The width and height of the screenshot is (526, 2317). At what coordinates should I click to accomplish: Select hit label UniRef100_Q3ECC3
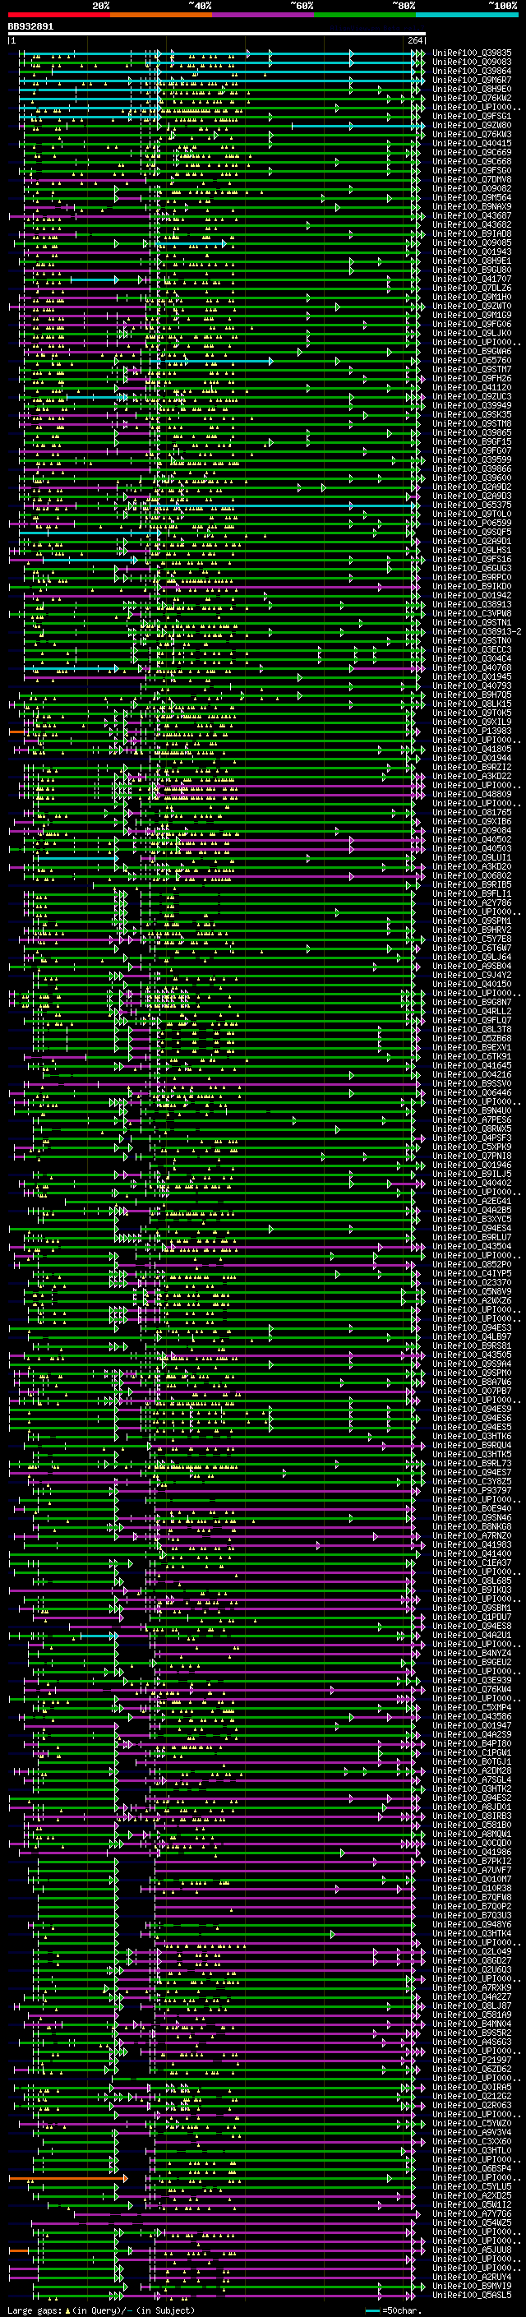coord(472,649)
